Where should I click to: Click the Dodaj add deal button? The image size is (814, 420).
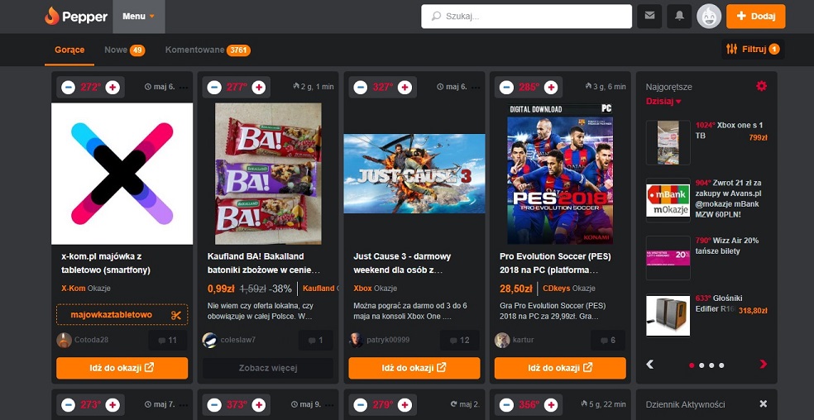tap(755, 16)
